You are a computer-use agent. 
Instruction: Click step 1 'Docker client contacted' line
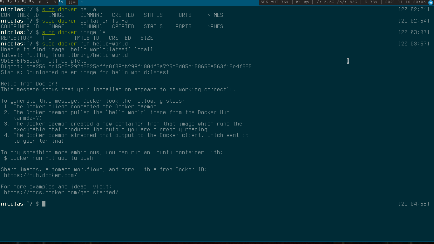82,107
